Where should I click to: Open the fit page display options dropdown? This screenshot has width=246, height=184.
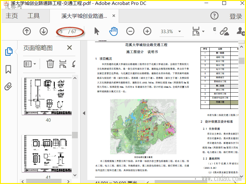[198, 31]
